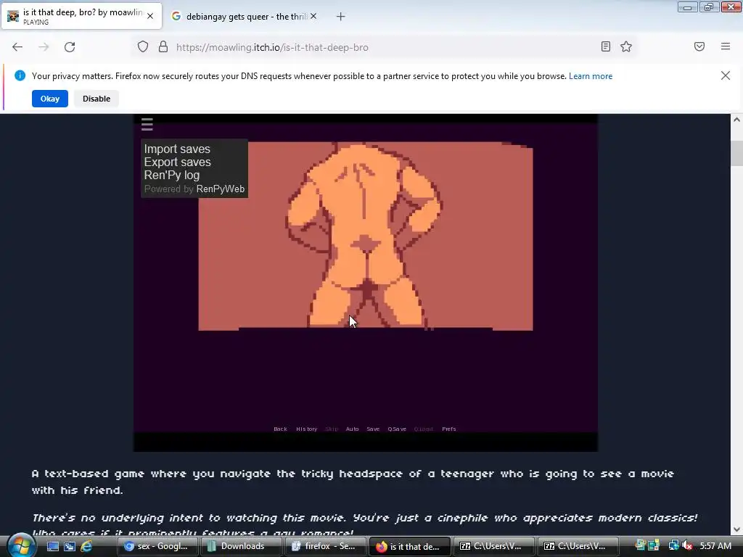This screenshot has height=557, width=743.
Task: Open History in the game quick menu
Action: click(x=307, y=429)
